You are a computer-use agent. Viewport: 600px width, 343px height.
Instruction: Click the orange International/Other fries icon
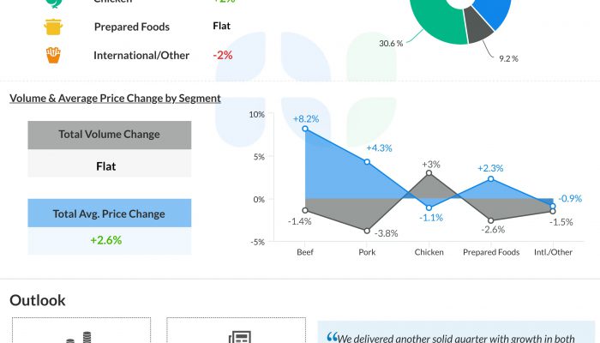pos(54,55)
